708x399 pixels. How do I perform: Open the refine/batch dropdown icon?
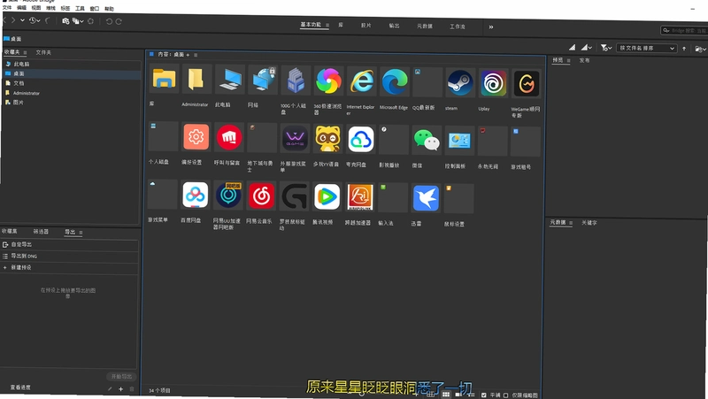point(78,20)
